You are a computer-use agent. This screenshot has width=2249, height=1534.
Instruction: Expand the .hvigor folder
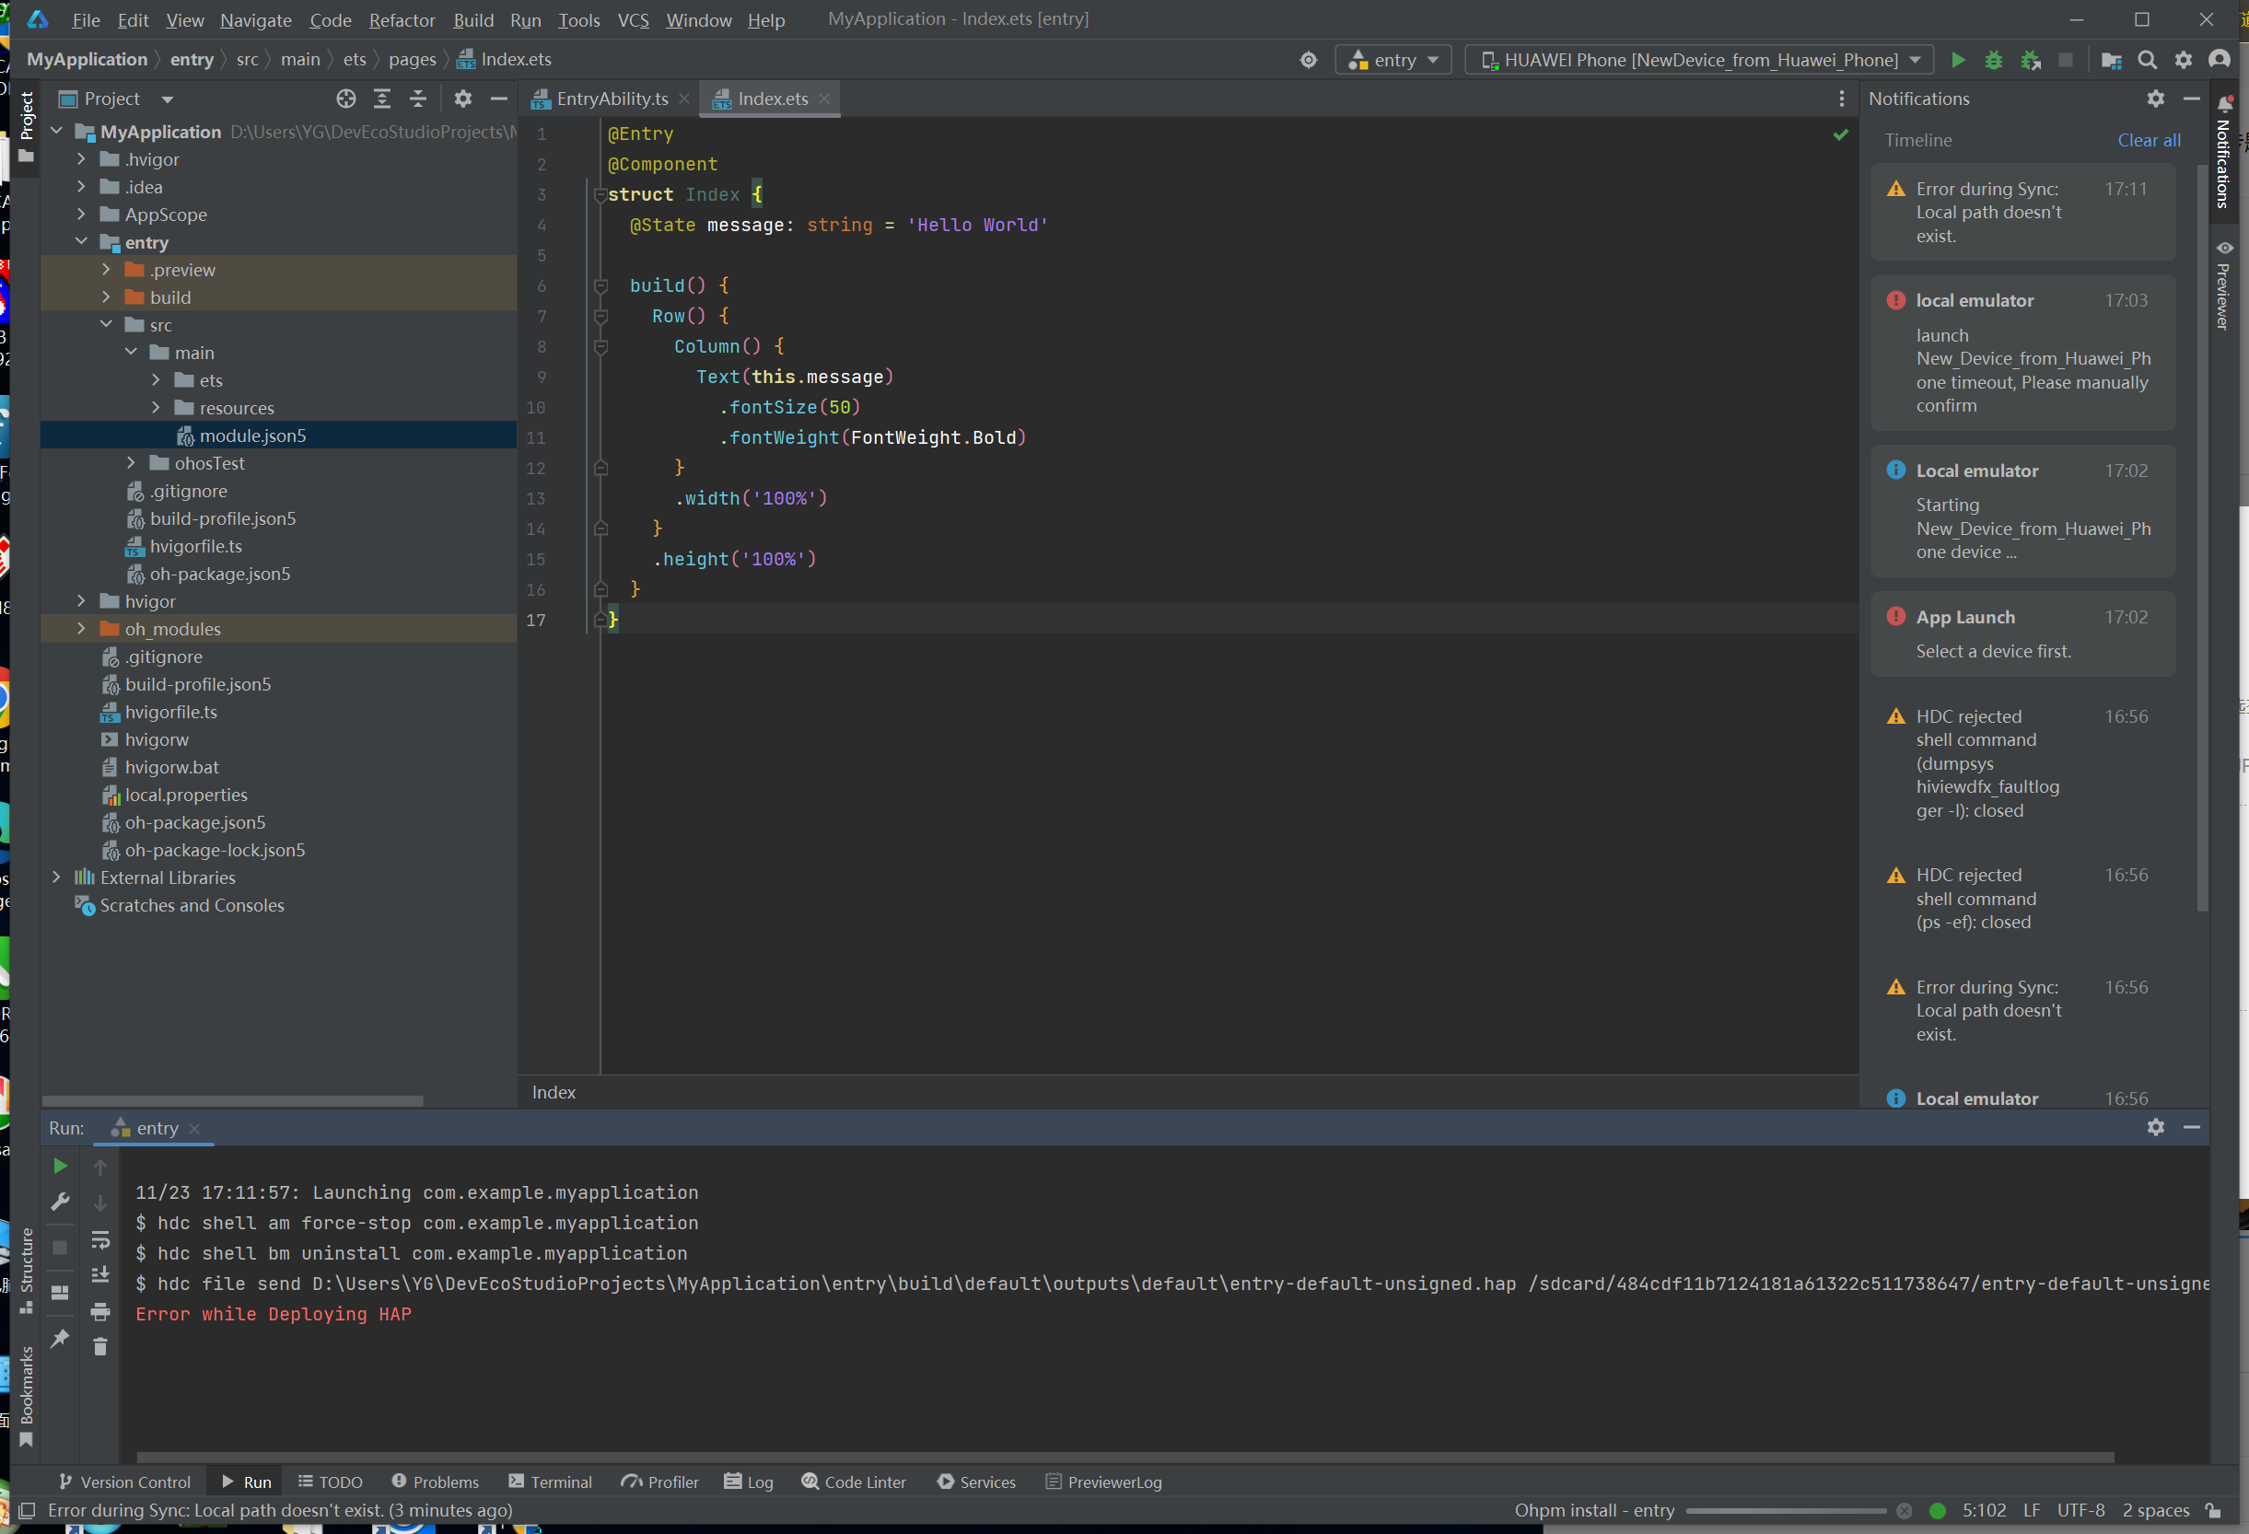(81, 159)
